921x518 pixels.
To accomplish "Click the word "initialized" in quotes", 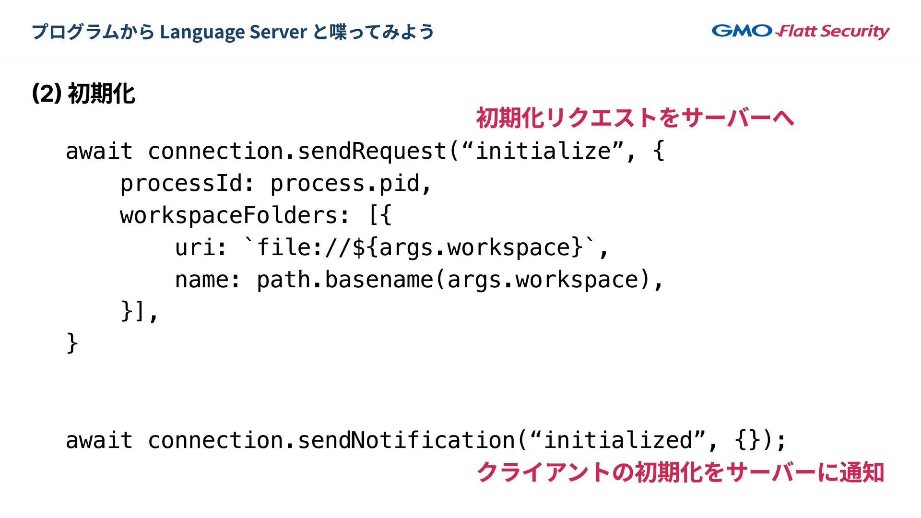I will tap(617, 440).
